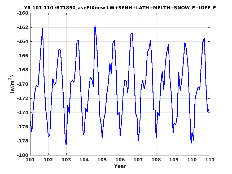
Task: Click x-axis tick label 104
Action: click(84, 160)
